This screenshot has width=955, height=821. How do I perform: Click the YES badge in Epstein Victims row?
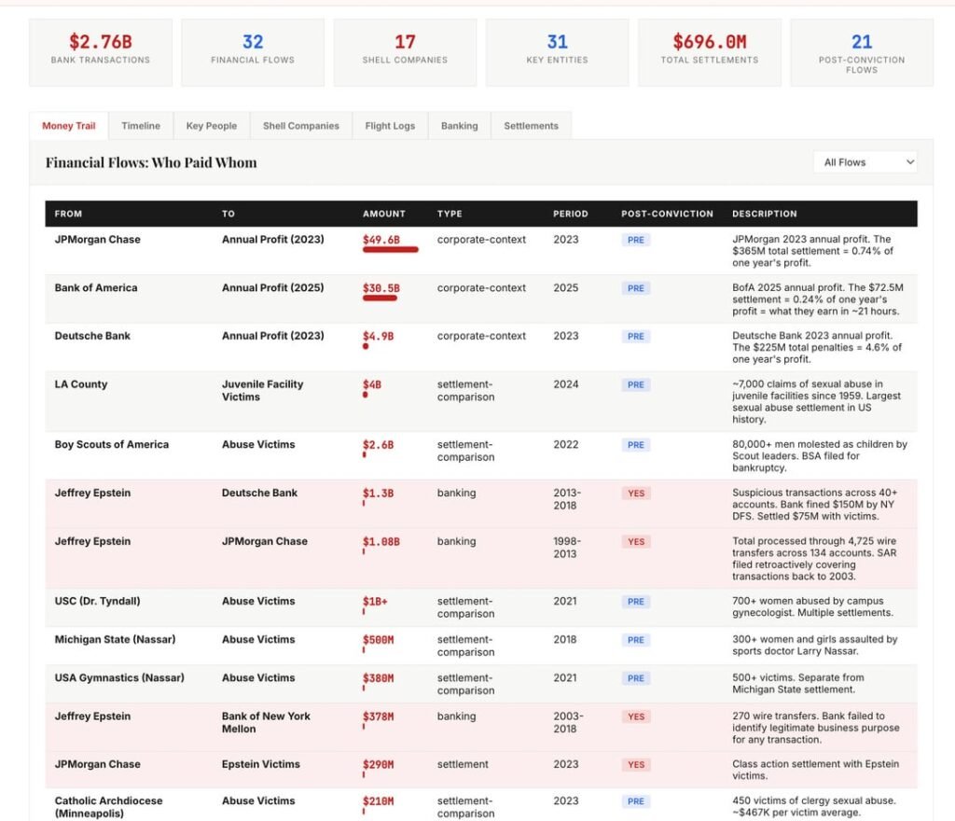pos(636,765)
